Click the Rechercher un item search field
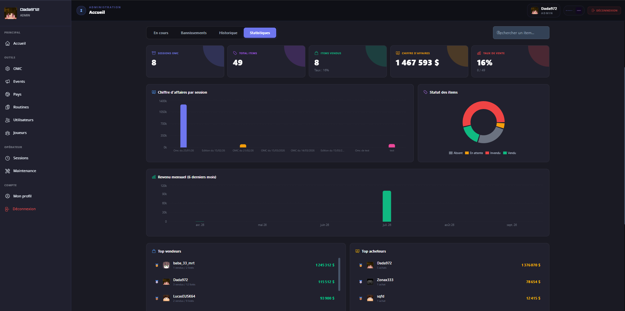Viewport: 625px width, 311px height. click(521, 33)
